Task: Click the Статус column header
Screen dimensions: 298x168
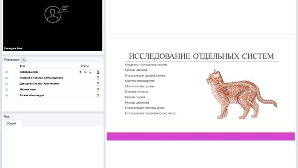Action: click(85, 66)
